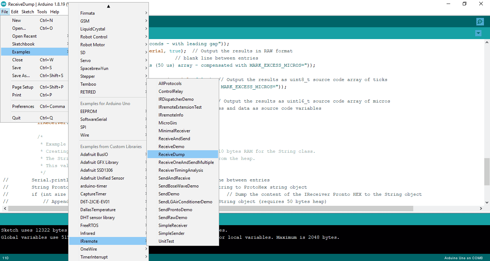Image resolution: width=490 pixels, height=261 pixels.
Task: Open the ReceiveDemo example
Action: pos(183,147)
